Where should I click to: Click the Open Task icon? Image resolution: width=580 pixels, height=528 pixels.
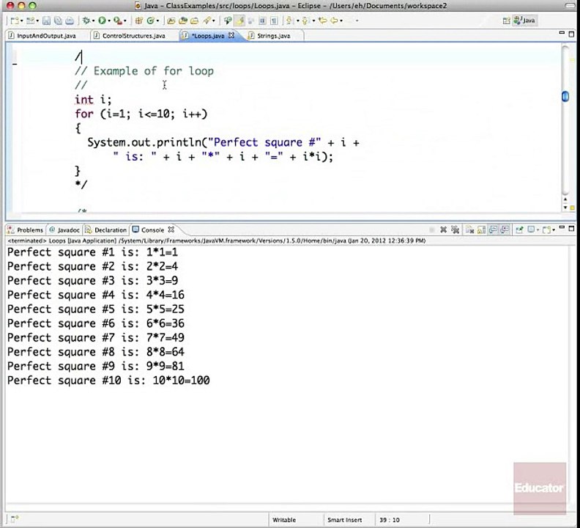[195, 21]
